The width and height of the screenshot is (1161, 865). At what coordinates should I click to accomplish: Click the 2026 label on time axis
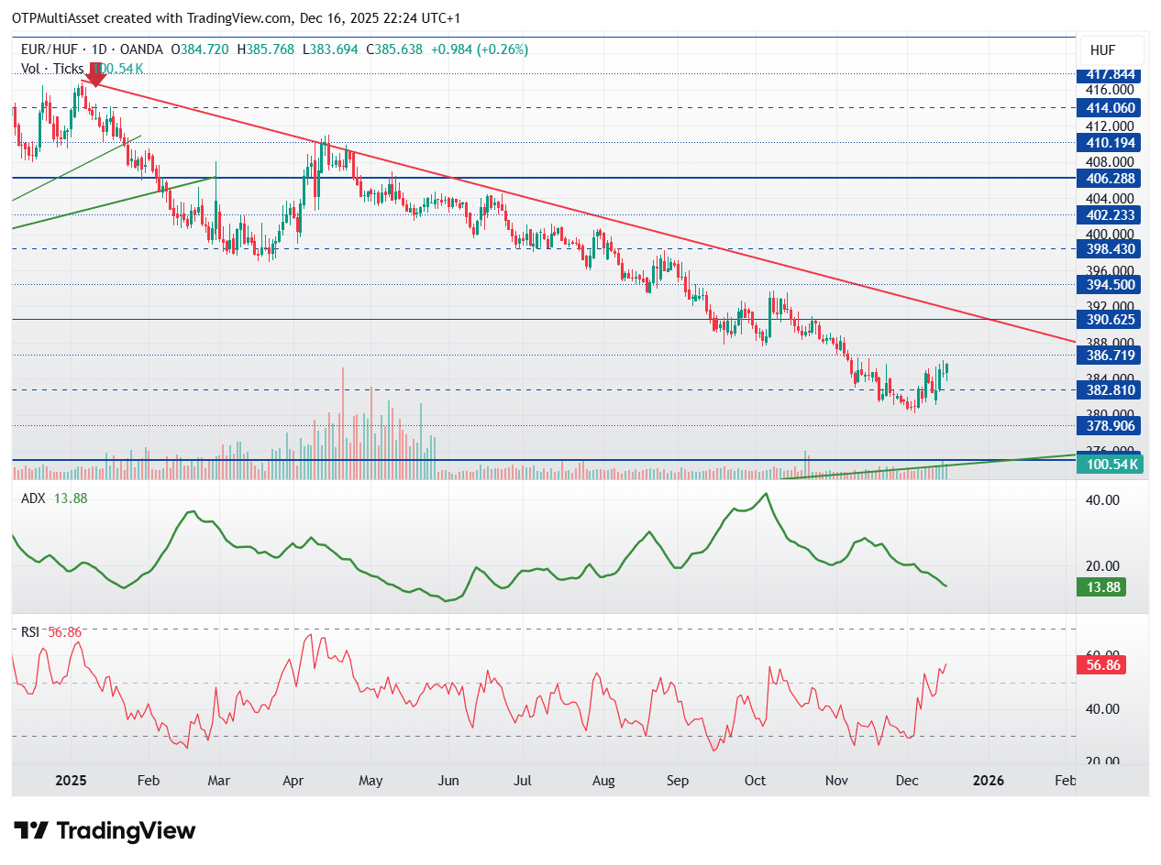tap(989, 781)
